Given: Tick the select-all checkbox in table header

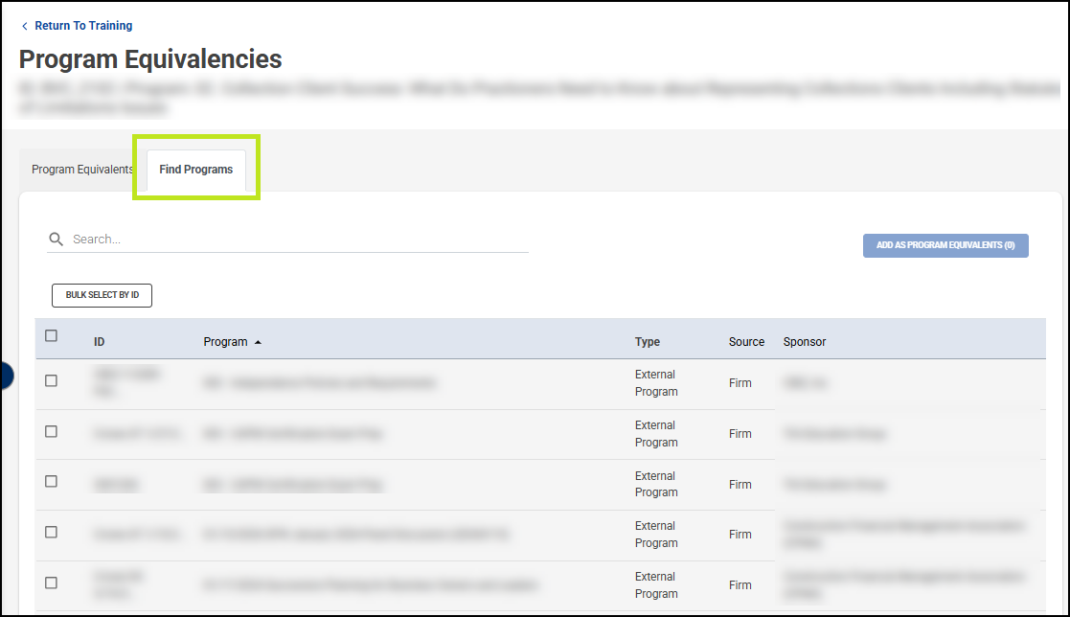Looking at the screenshot, I should 52,336.
